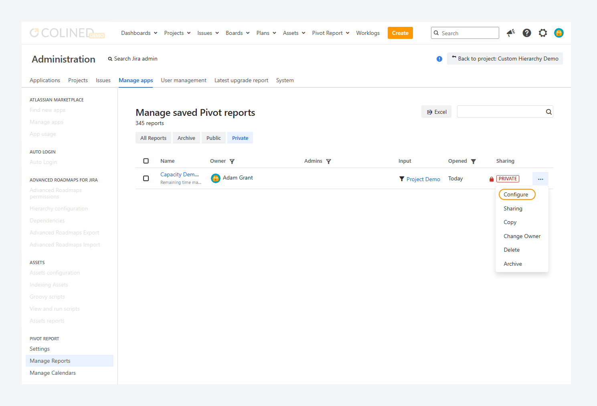Click the reports search input box

pos(505,112)
